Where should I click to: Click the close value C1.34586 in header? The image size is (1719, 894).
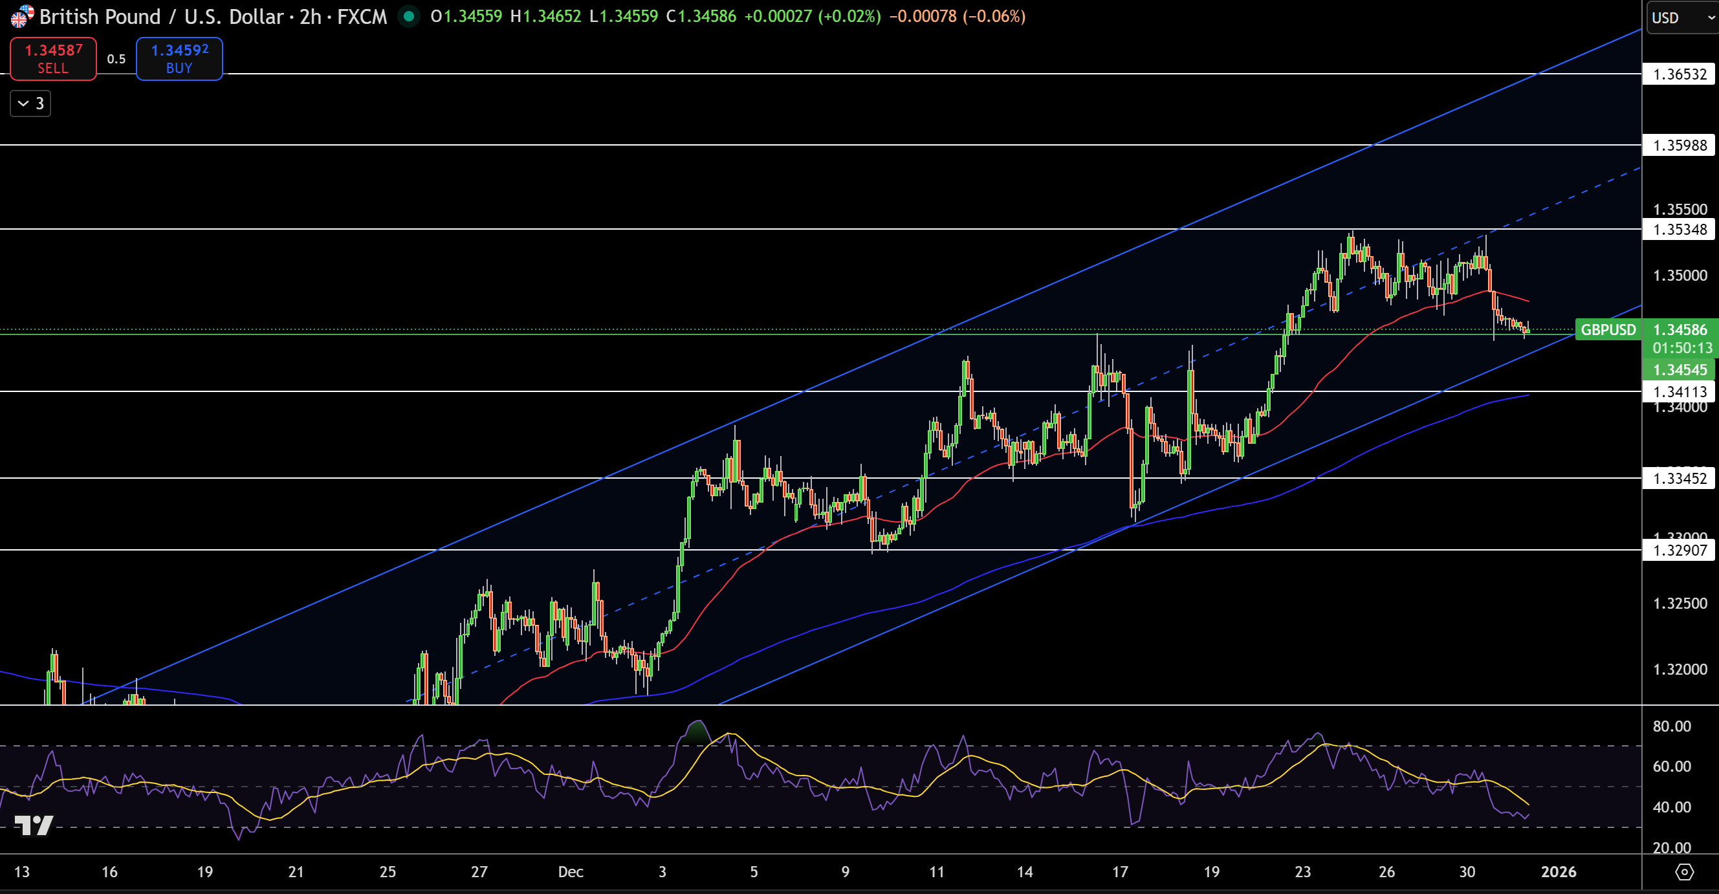(701, 16)
